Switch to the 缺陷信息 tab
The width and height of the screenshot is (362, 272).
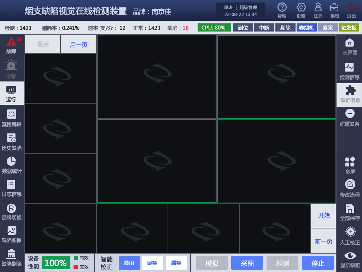[x=350, y=94]
